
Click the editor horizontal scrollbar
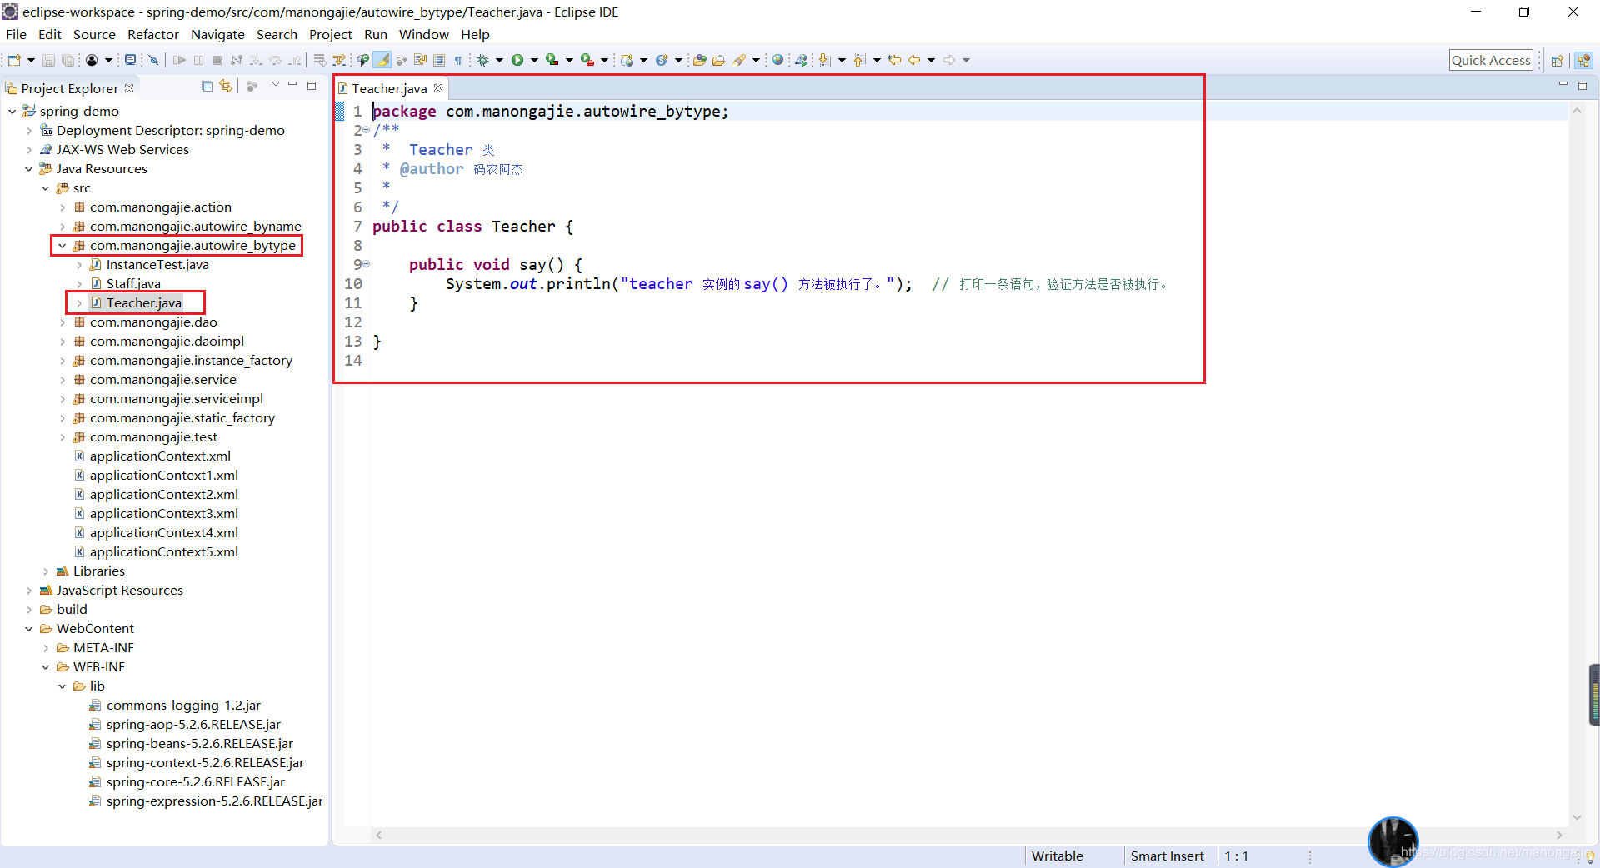pos(969,835)
